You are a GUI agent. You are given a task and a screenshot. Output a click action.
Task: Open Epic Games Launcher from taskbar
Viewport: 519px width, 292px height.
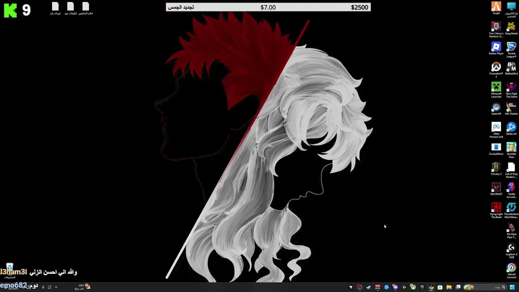[422, 287]
